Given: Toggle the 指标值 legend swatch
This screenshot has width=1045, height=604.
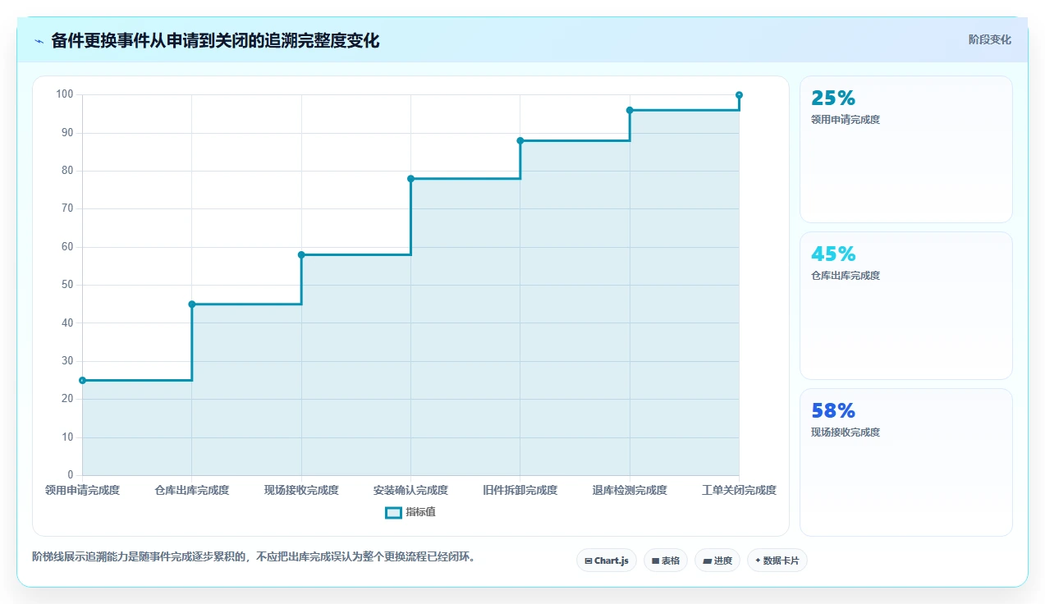Looking at the screenshot, I should [x=393, y=513].
